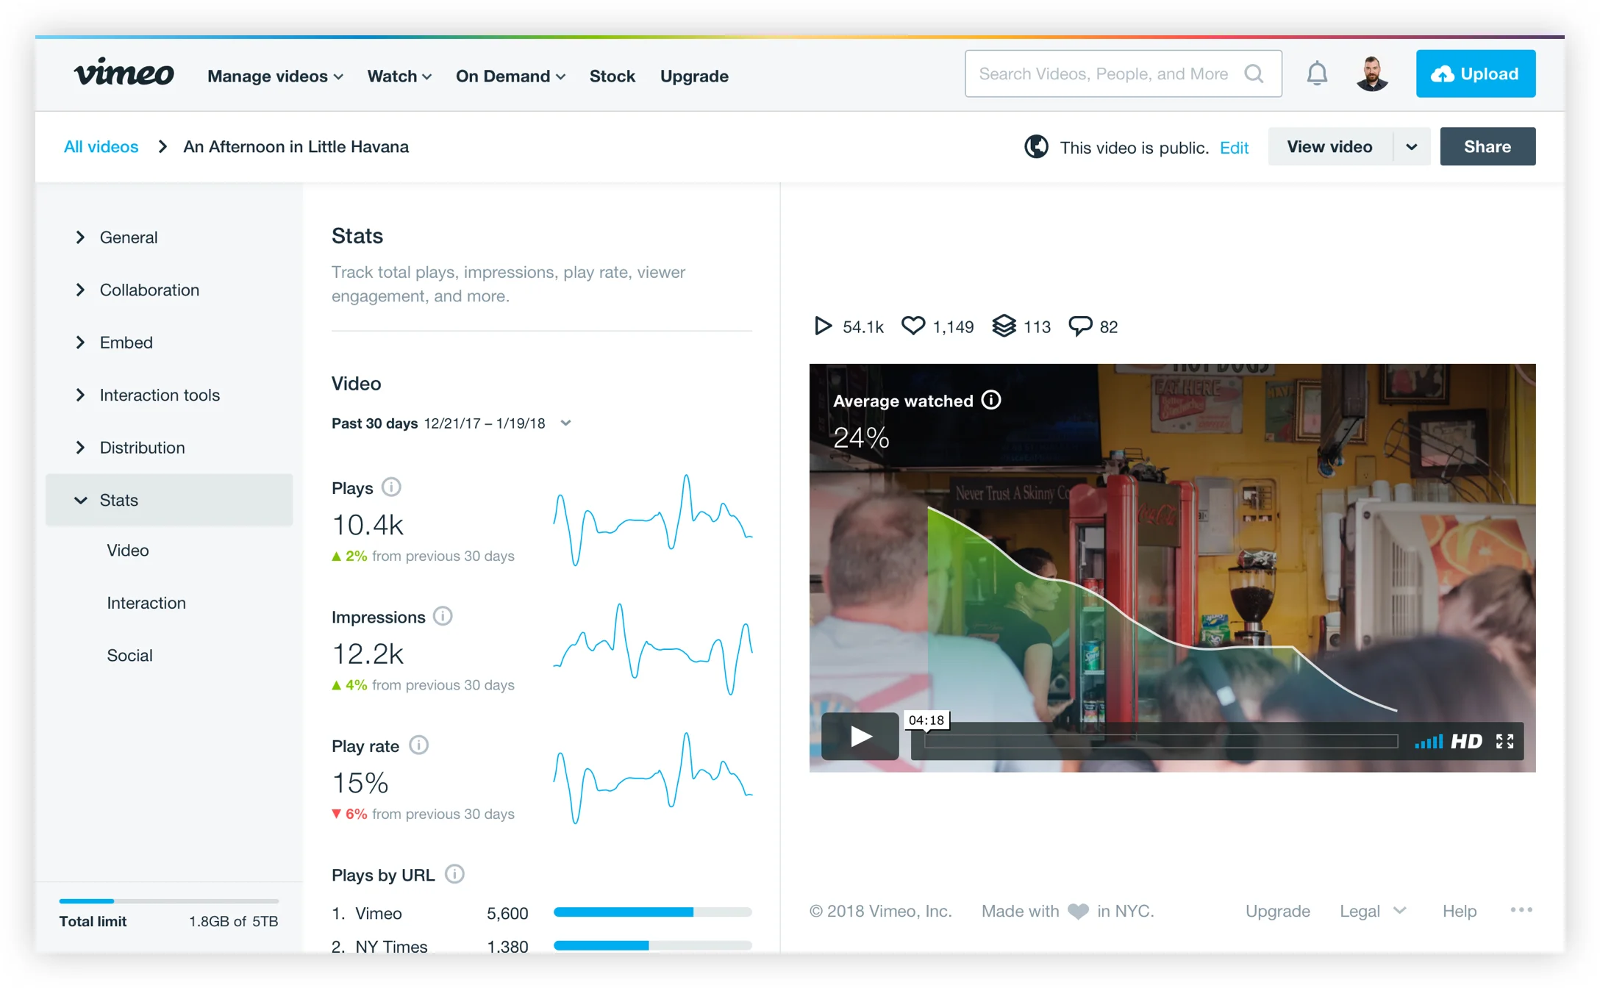The width and height of the screenshot is (1600, 988).
Task: Seek on the video progress bar
Action: pos(1160,741)
